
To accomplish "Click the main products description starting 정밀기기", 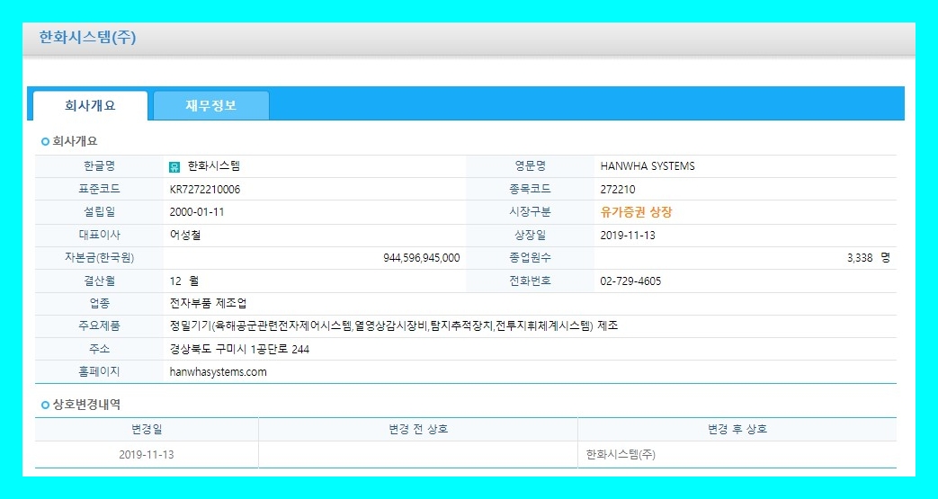I will point(394,326).
